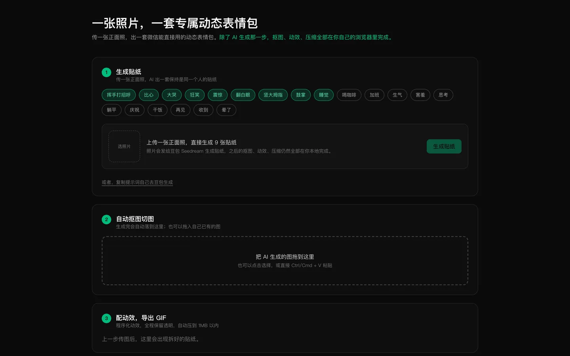Select the 庆祝 sticker tag

(135, 110)
